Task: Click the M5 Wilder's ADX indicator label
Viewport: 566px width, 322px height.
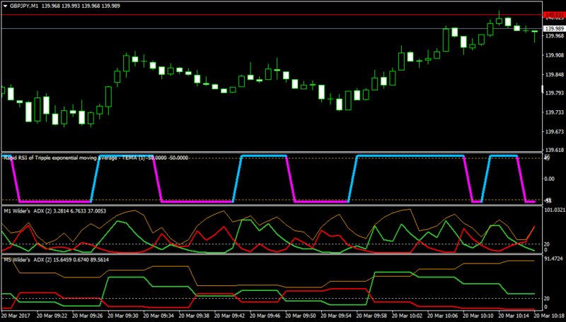Action: coord(56,260)
